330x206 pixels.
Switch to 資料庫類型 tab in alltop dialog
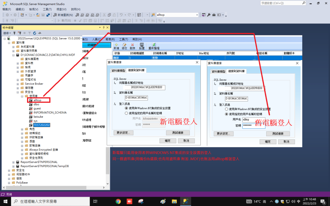pyautogui.click(x=218, y=71)
